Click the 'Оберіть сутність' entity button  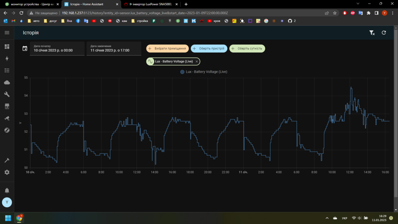coord(247,49)
